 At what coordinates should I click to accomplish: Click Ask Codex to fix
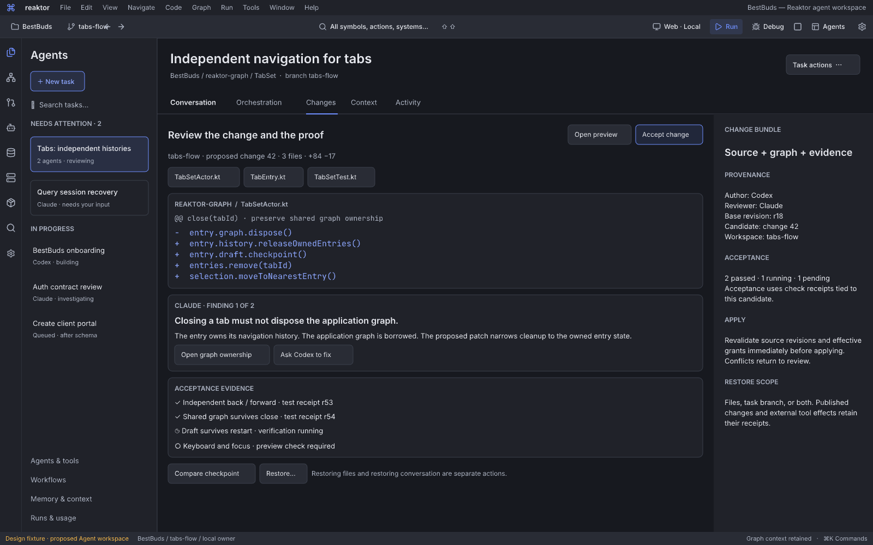pyautogui.click(x=313, y=355)
